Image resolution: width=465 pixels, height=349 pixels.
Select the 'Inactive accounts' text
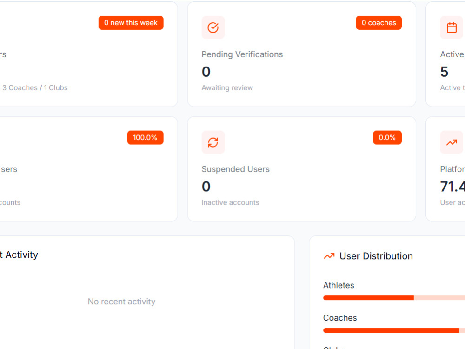231,202
